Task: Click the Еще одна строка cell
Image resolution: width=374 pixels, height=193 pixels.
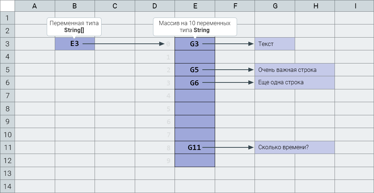Action: 295,83
